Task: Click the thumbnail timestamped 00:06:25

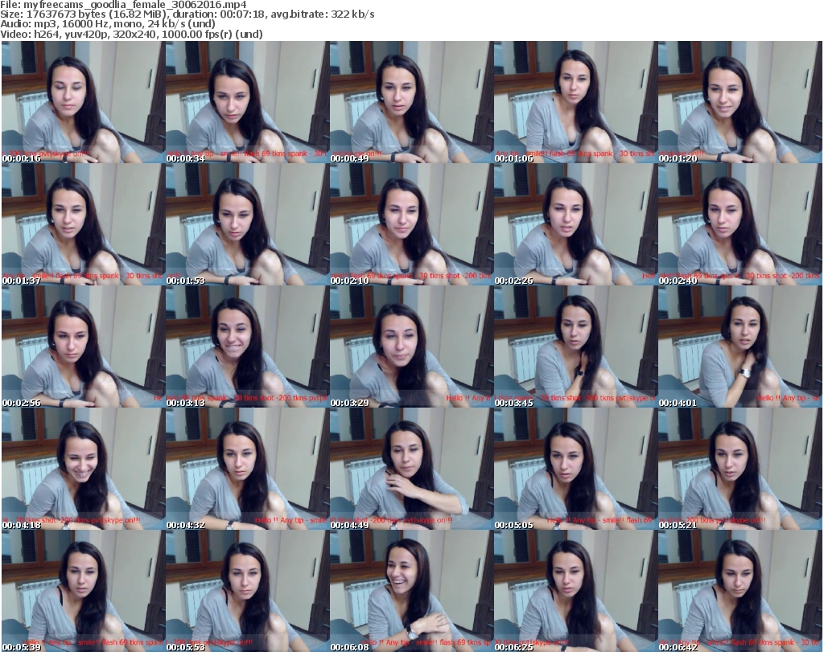Action: click(576, 592)
